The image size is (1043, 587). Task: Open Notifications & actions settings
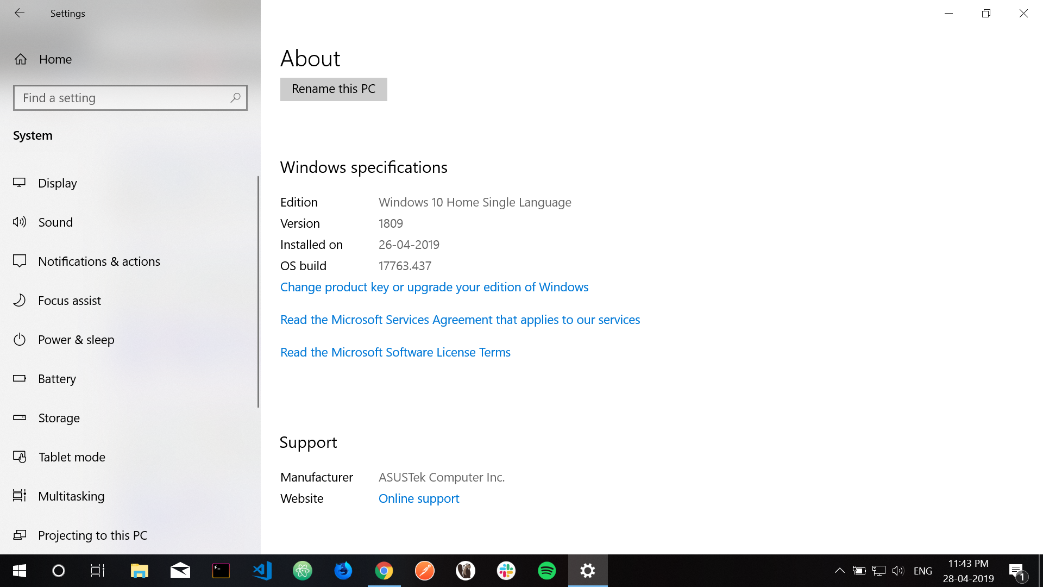point(87,261)
